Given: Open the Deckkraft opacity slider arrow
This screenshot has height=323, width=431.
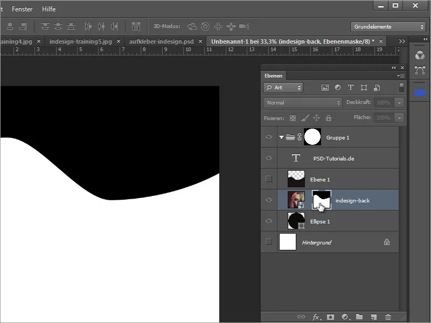Looking at the screenshot, I should tap(399, 103).
